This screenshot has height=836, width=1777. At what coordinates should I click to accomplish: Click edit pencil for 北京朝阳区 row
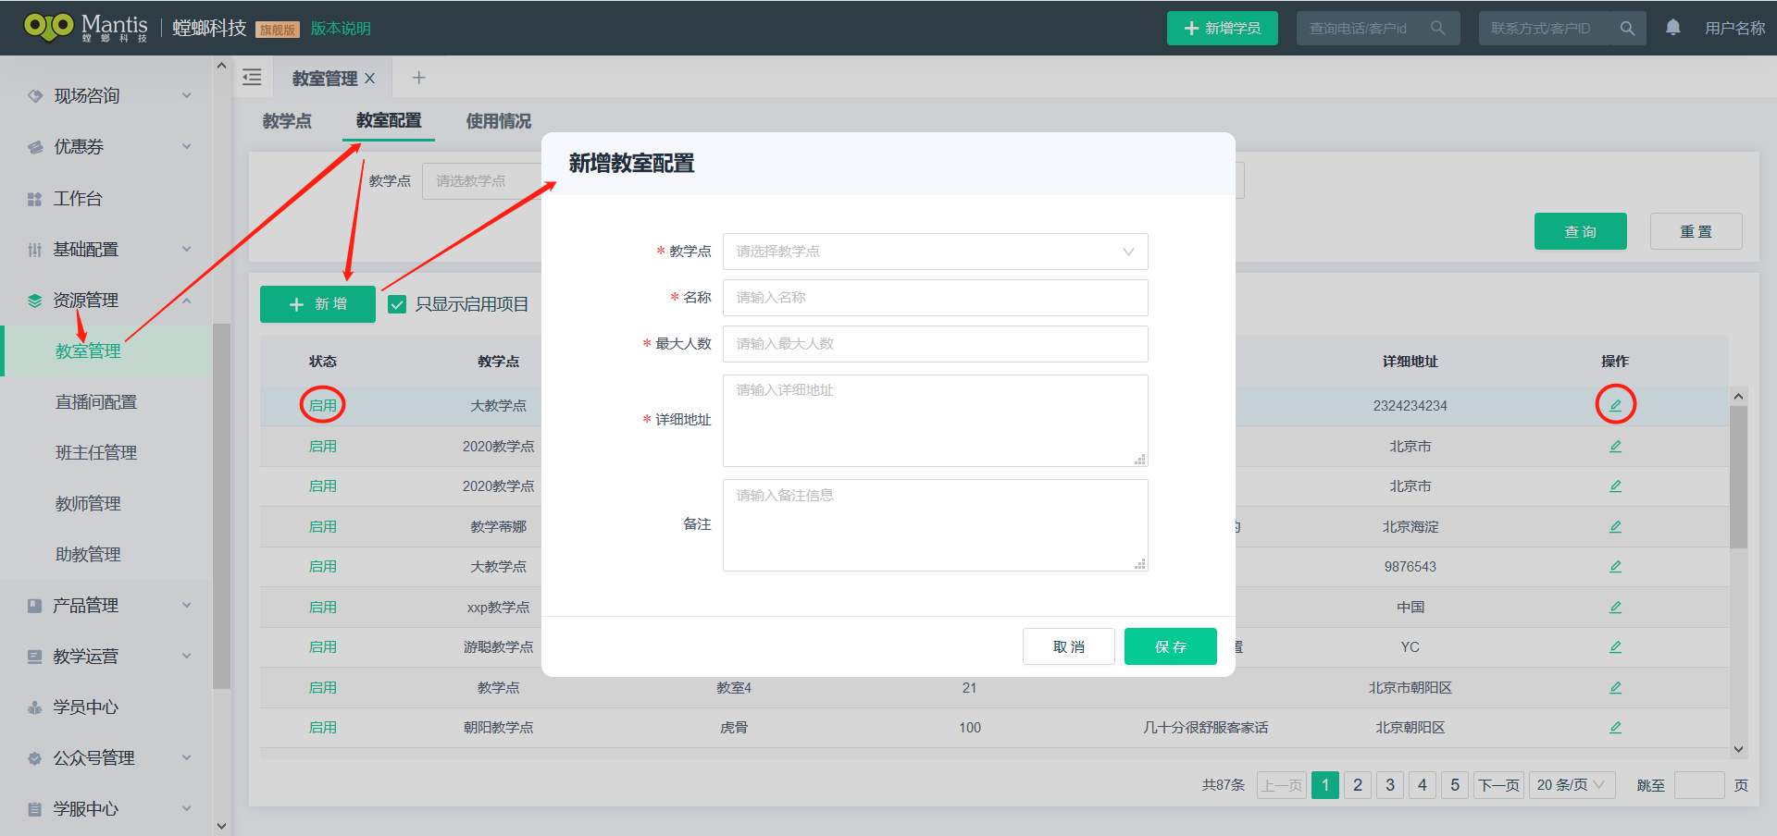[x=1615, y=728]
